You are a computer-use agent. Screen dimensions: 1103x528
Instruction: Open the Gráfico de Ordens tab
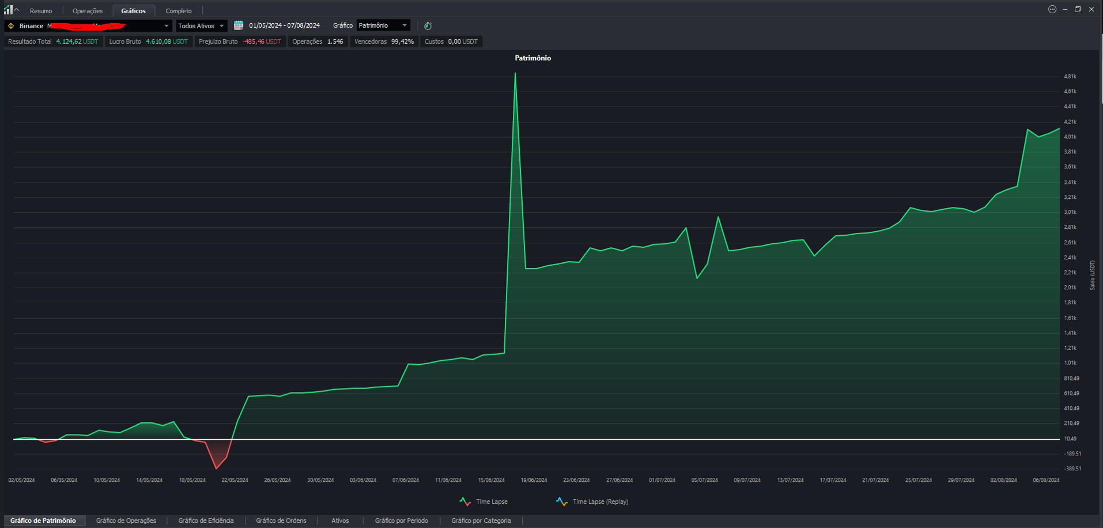(281, 521)
